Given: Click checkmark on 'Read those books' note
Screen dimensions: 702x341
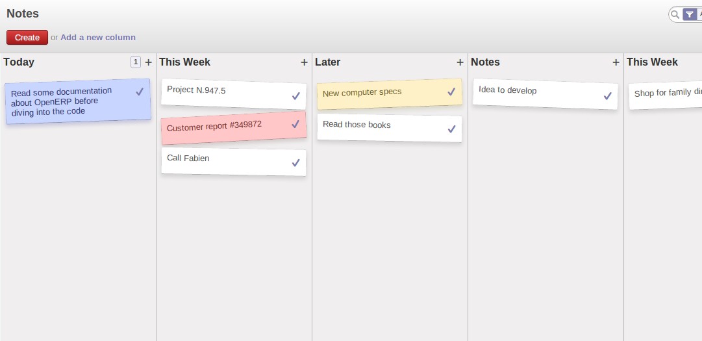Looking at the screenshot, I should (451, 129).
